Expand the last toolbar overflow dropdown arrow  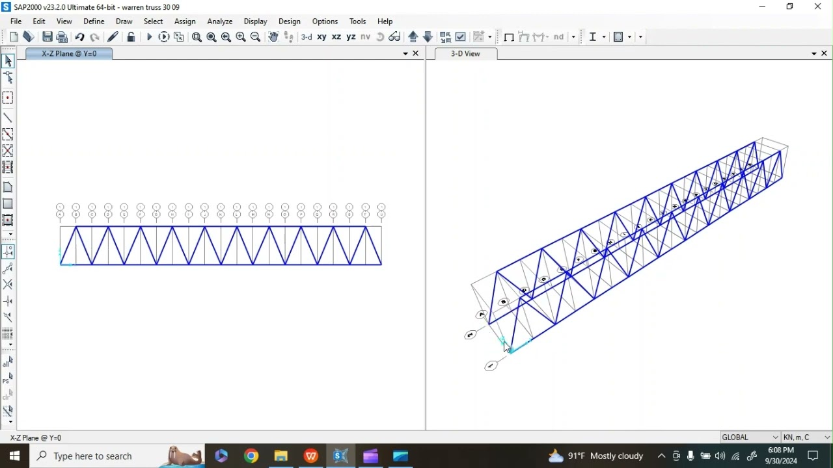641,37
